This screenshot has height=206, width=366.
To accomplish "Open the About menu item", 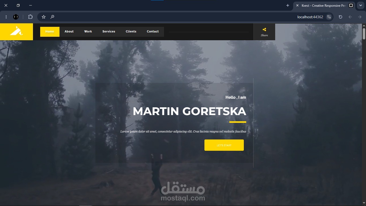I will [x=69, y=32].
